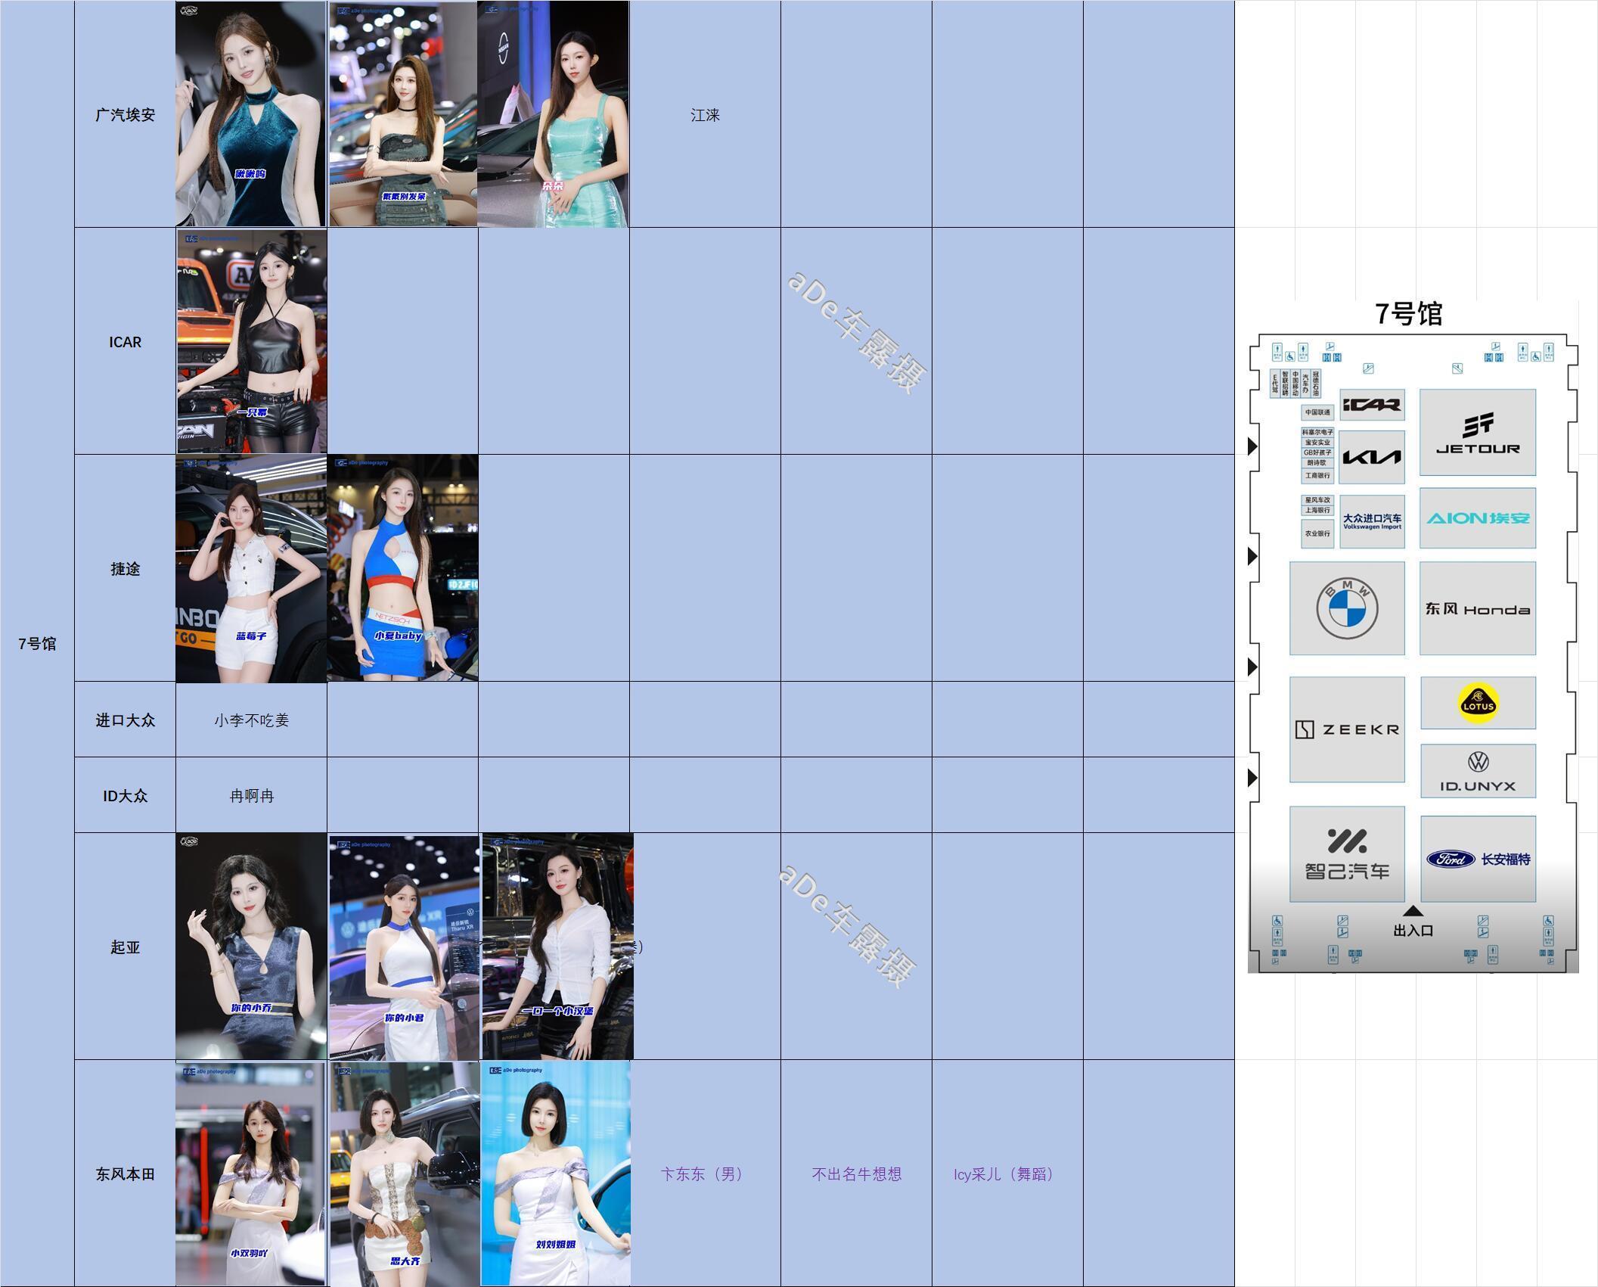The height and width of the screenshot is (1287, 1598).
Task: Open the white shirt photo in 起亚 row
Action: [x=557, y=947]
